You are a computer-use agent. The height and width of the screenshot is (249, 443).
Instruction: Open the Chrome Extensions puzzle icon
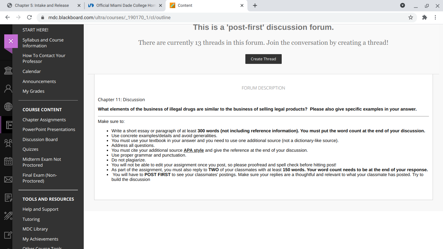click(425, 18)
